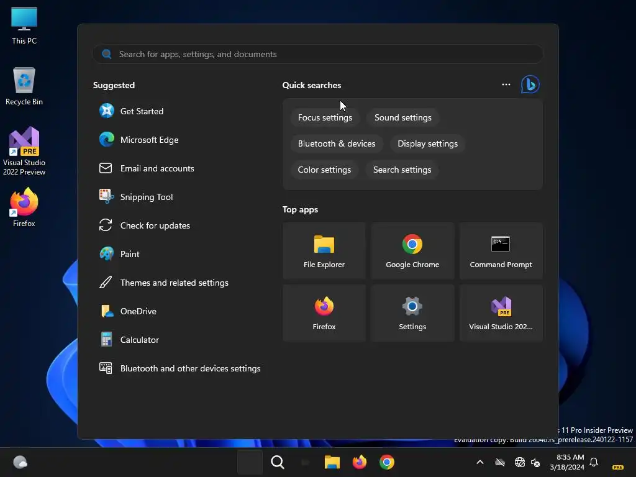Select Bluetooth & devices quick search

coord(337,143)
